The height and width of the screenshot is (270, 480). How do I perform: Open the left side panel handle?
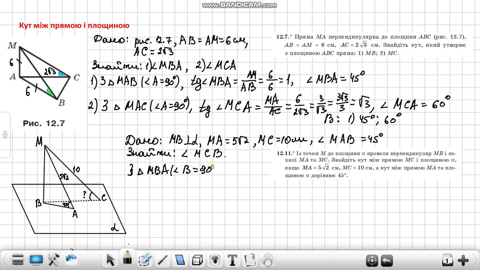tap(4, 135)
